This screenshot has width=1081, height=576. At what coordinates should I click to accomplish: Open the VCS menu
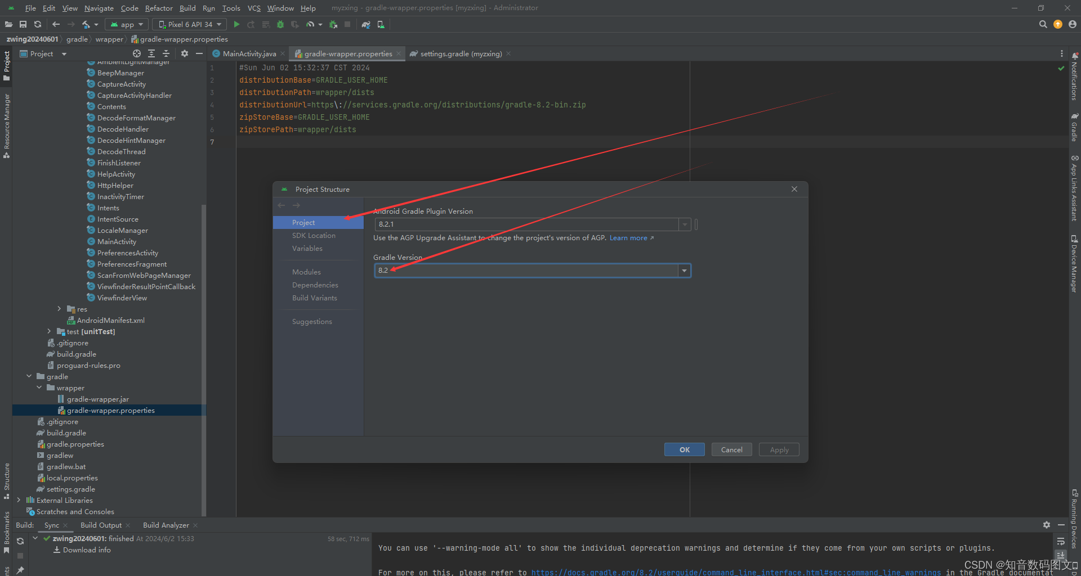tap(254, 8)
